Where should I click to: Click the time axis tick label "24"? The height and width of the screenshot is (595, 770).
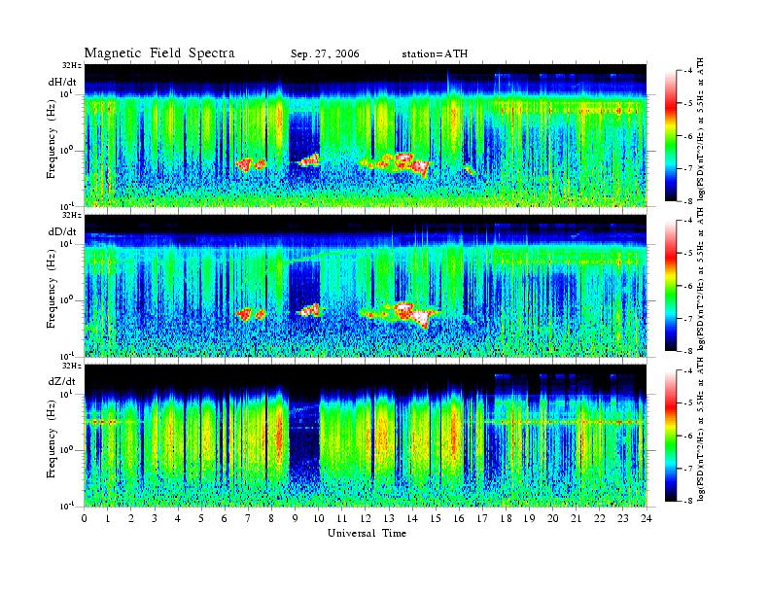[x=647, y=519]
